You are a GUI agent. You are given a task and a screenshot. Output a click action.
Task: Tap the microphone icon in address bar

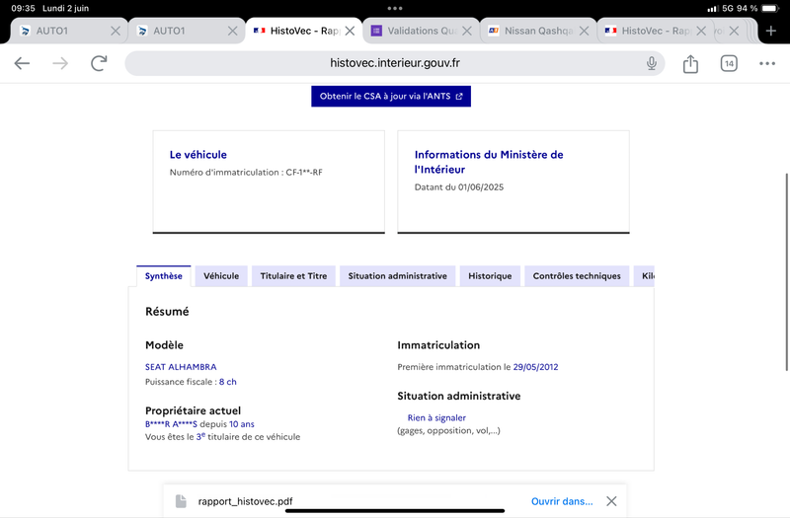652,63
